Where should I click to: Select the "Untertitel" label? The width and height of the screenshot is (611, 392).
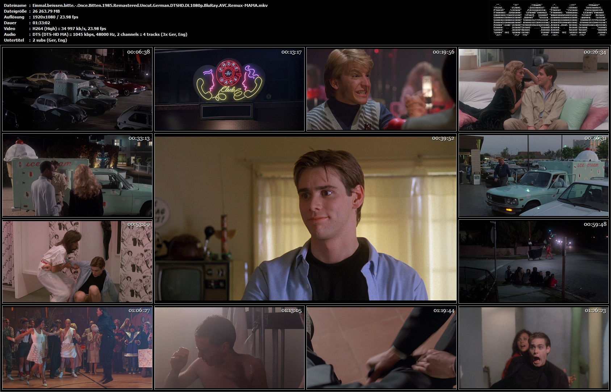14,40
